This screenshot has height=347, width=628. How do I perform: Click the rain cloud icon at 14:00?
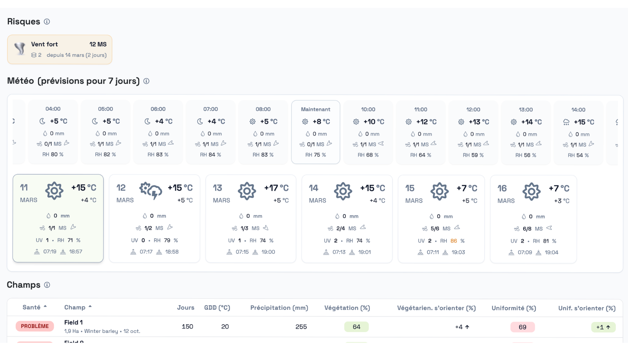tap(566, 122)
